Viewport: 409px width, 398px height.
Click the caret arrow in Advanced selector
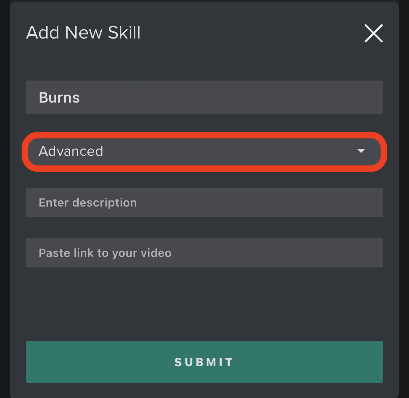[x=361, y=151]
